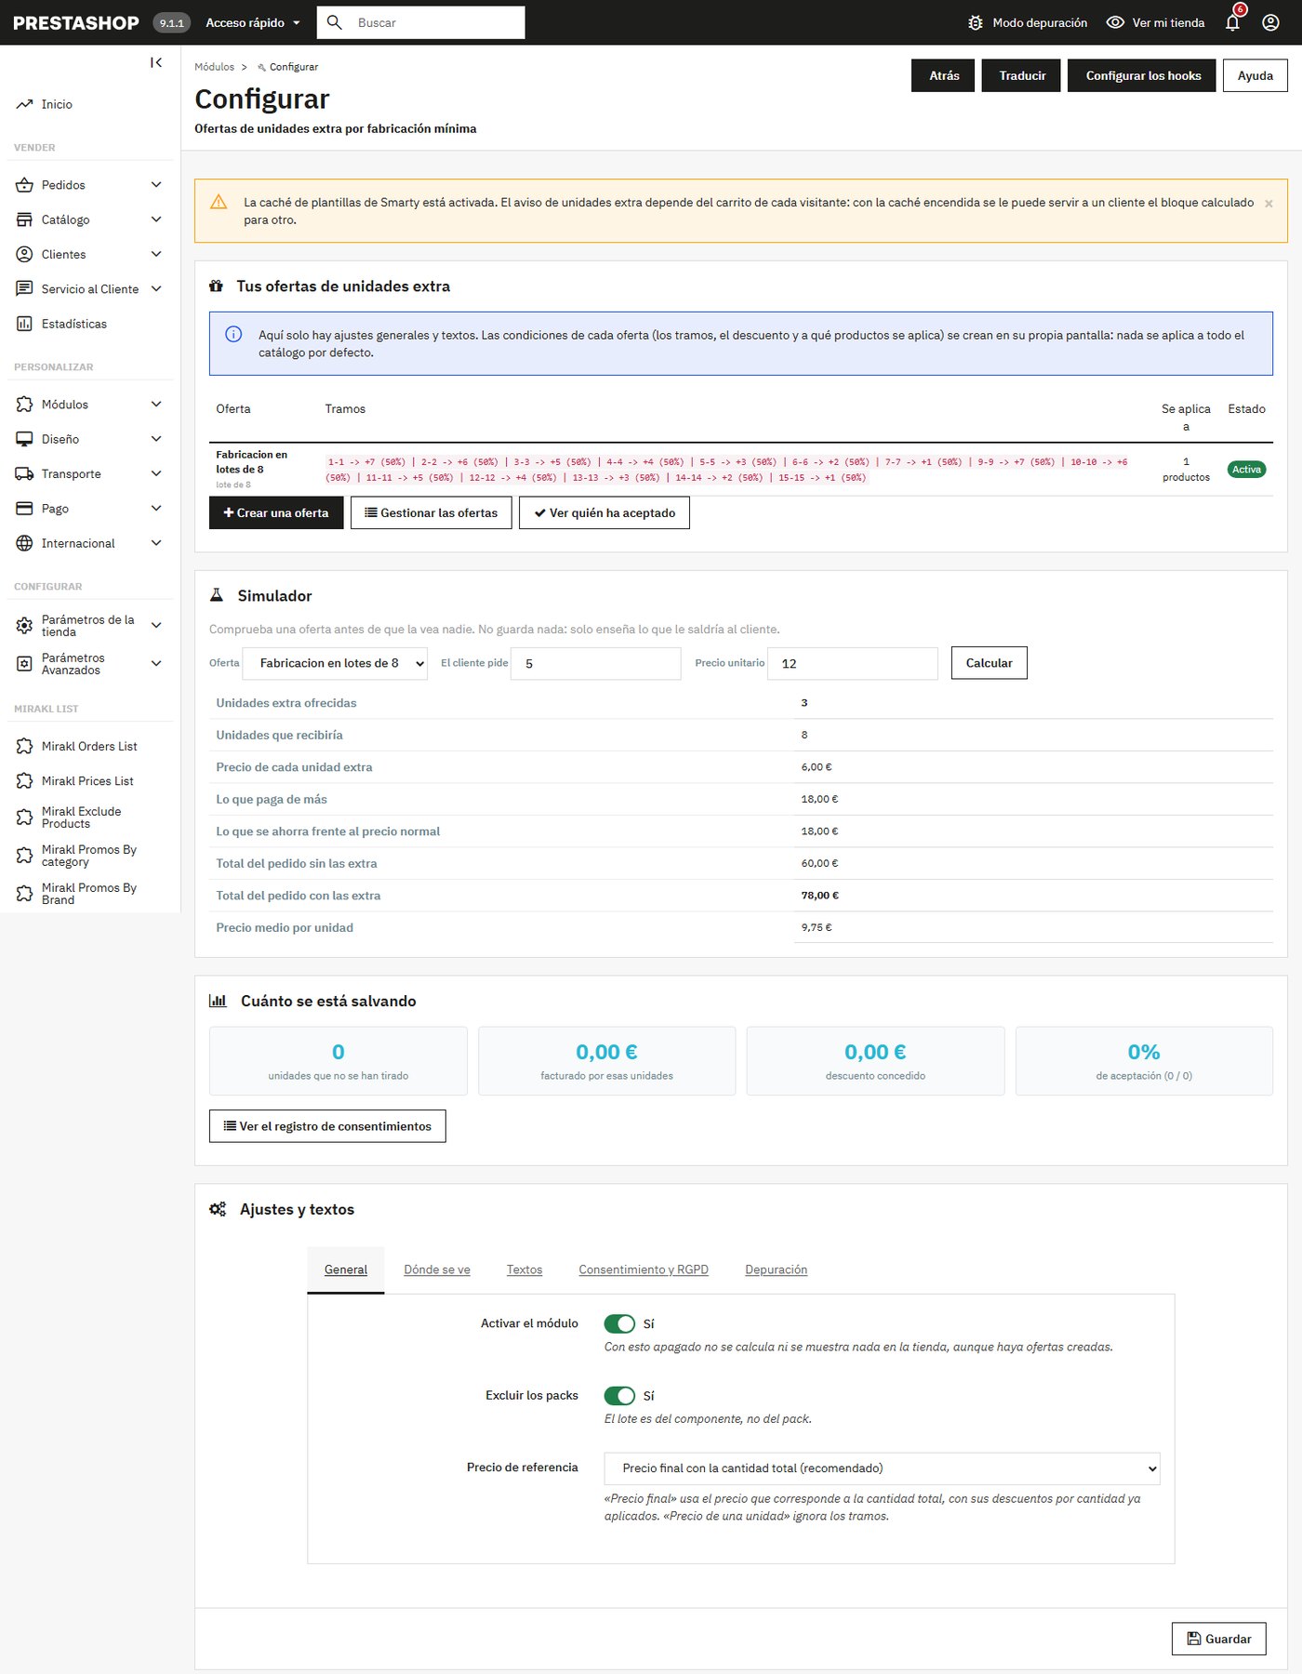The width and height of the screenshot is (1302, 1674).
Task: Expand Parámetros Avanzados chevron
Action: pyautogui.click(x=156, y=663)
